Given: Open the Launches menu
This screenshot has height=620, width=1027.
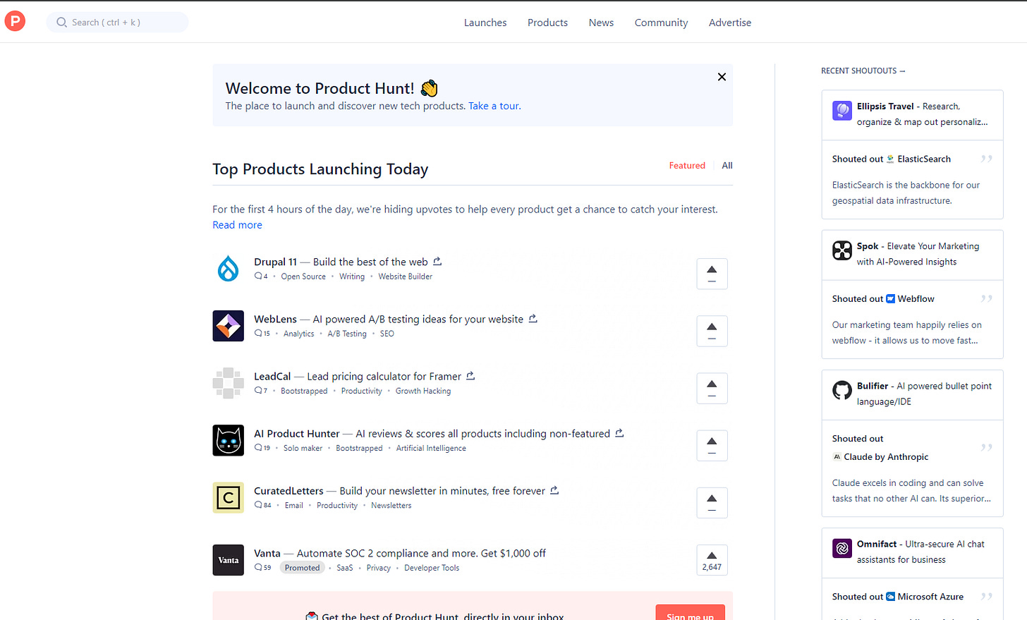Looking at the screenshot, I should click(x=485, y=23).
